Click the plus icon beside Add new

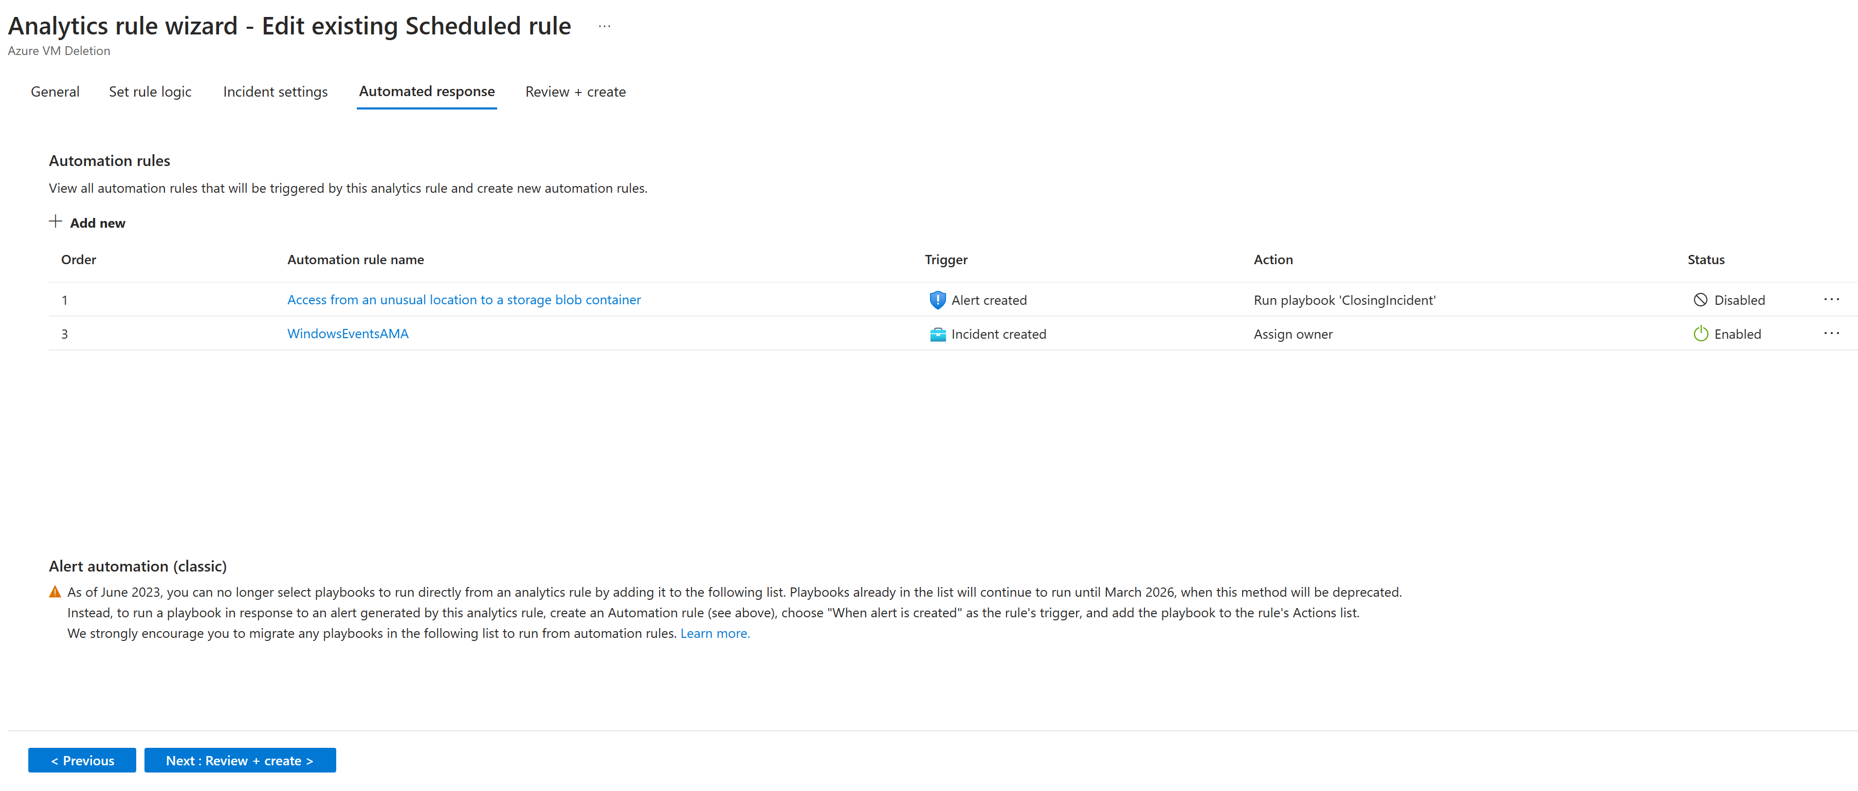[56, 222]
